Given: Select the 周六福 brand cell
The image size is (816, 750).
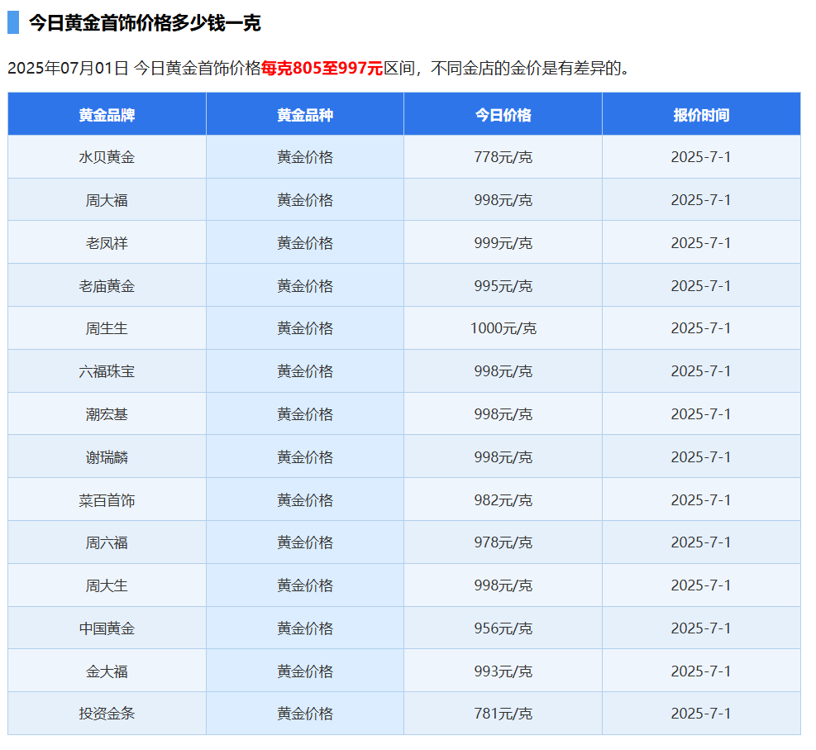Looking at the screenshot, I should pos(107,542).
